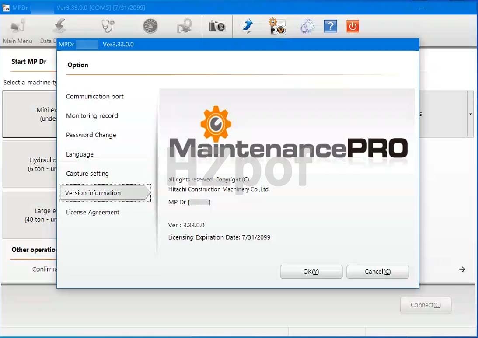478x338 pixels.
Task: Select the Data Download tool
Action: coord(60,25)
